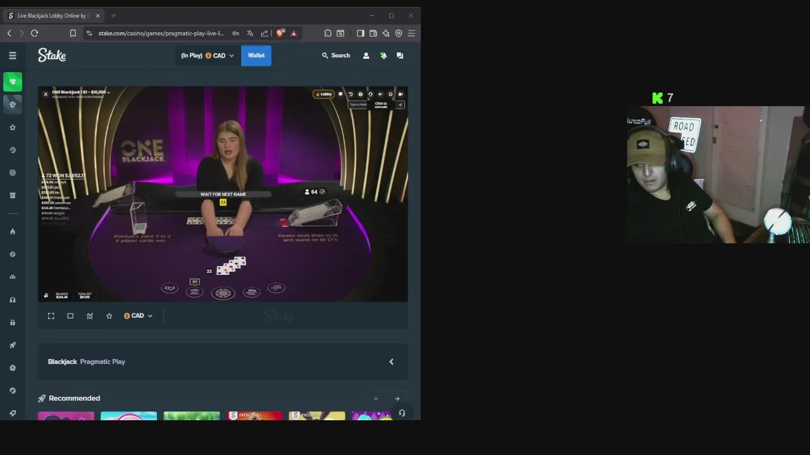Toggle the browser sidebar panel
810x455 pixels.
pyautogui.click(x=361, y=33)
